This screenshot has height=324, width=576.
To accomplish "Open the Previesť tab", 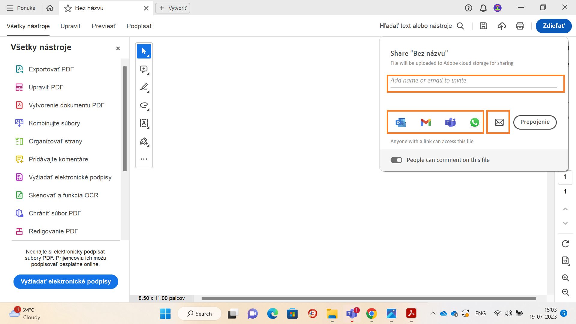I will point(103,26).
